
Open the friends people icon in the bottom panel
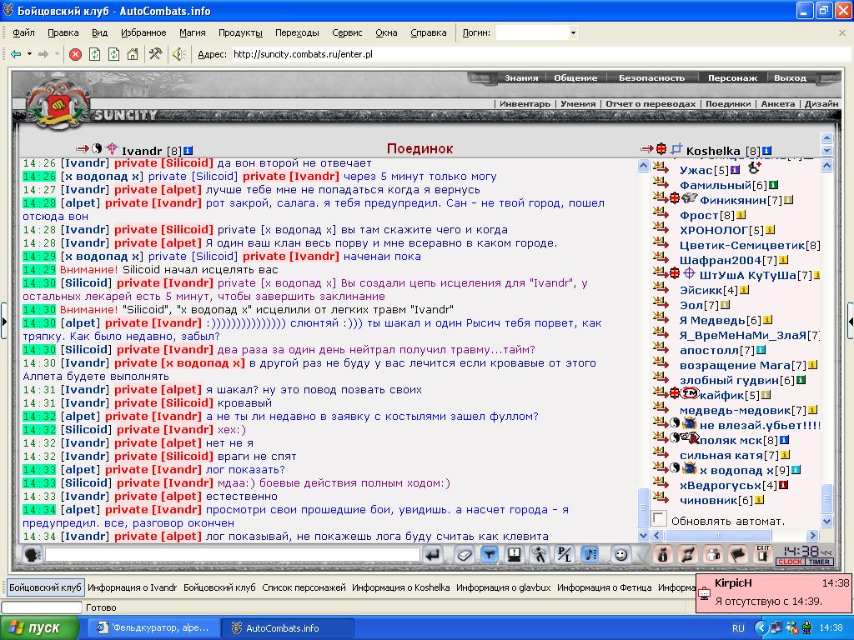point(713,554)
